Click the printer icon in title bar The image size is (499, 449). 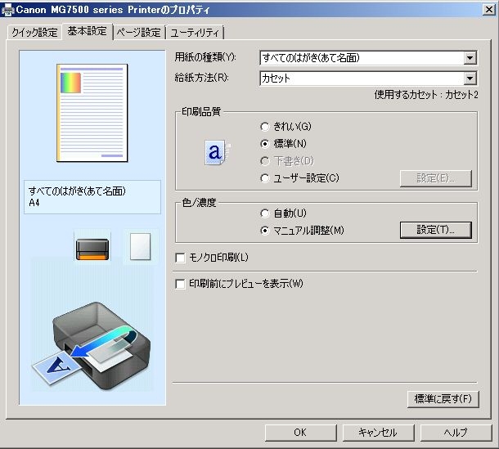click(x=7, y=10)
